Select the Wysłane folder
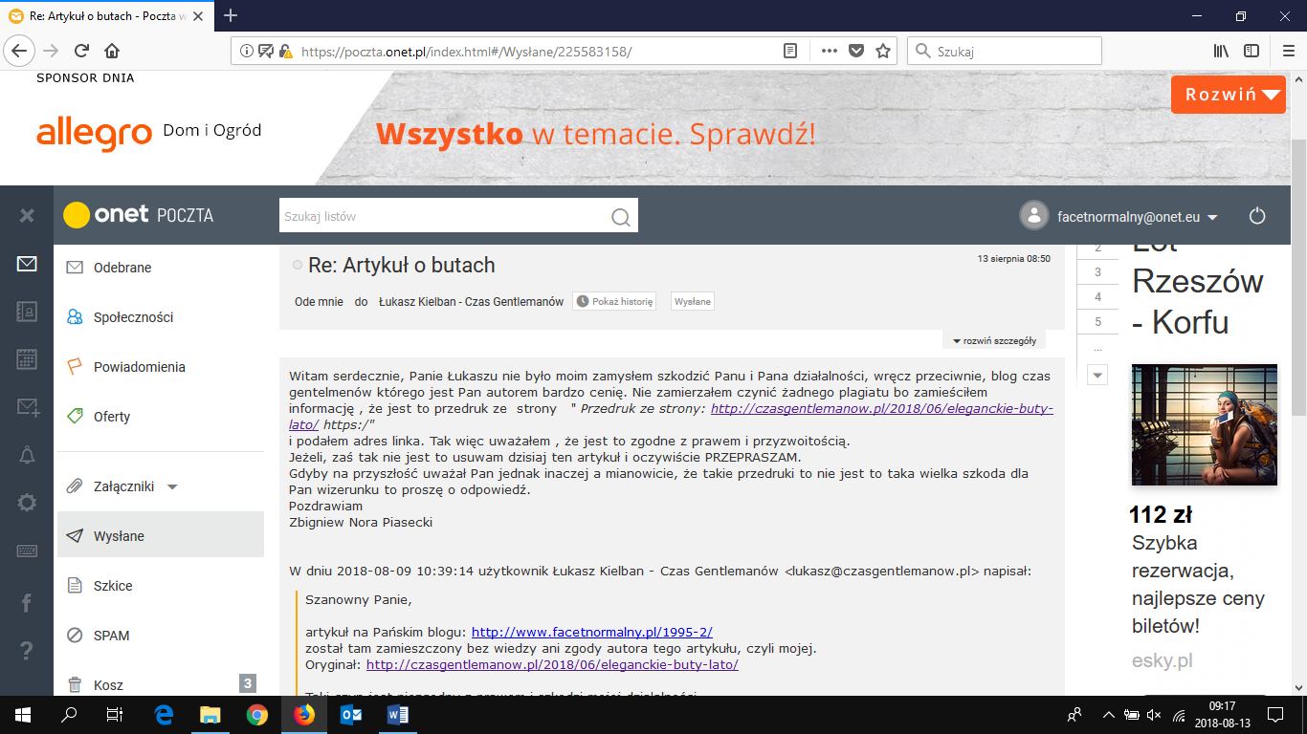This screenshot has height=734, width=1307. pyautogui.click(x=161, y=535)
